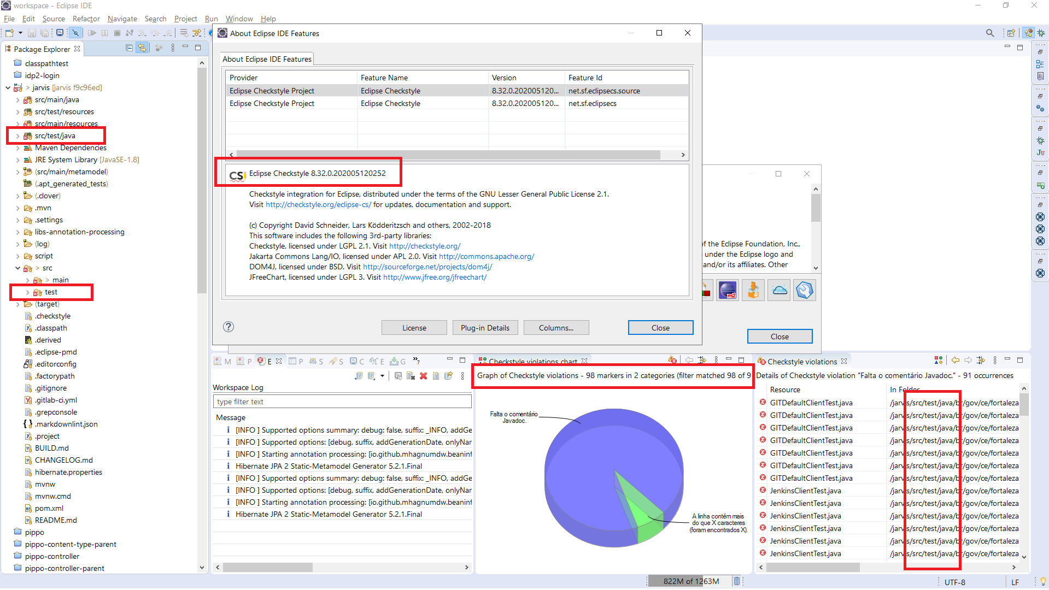Click the m2 Maven icon in About dialog

(728, 290)
